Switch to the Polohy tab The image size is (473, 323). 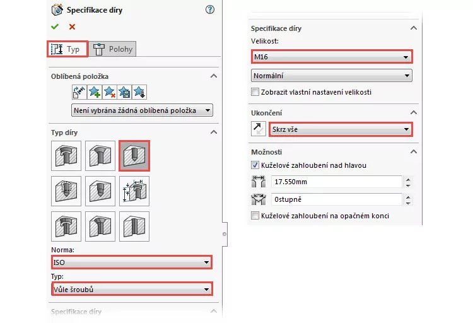[x=112, y=49]
